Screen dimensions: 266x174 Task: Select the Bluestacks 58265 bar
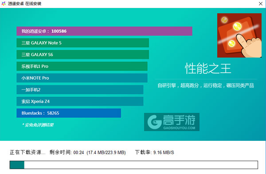[69, 113]
